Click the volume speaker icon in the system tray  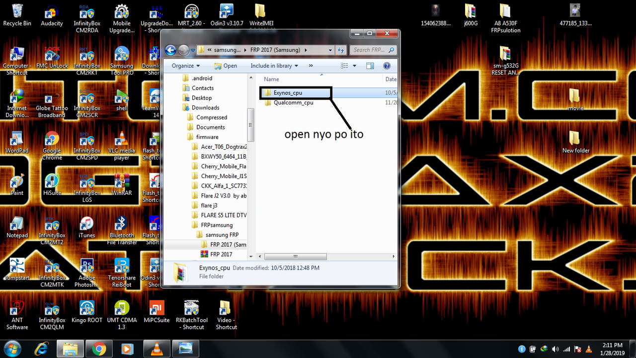point(555,349)
